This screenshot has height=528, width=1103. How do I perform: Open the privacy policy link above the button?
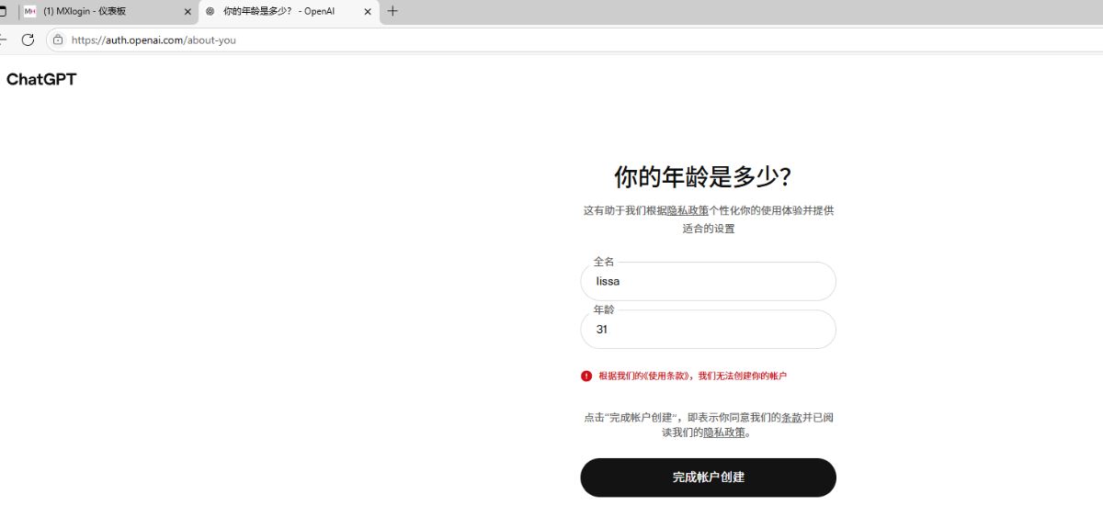724,433
